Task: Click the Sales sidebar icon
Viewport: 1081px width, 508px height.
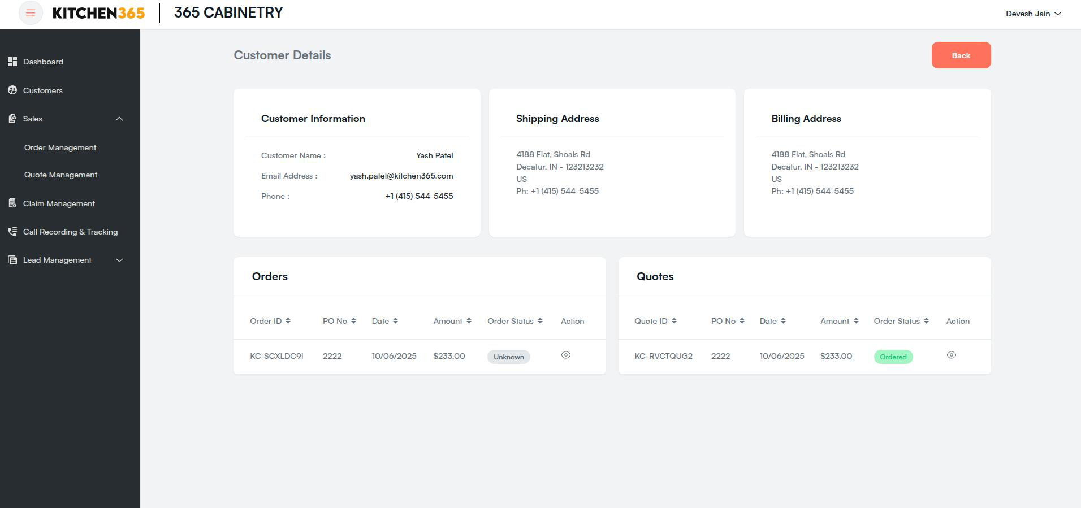Action: point(12,119)
